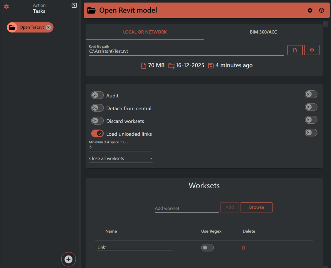Toggle the variable switch for Discard worksets
331x268 pixels.
[x=311, y=120]
